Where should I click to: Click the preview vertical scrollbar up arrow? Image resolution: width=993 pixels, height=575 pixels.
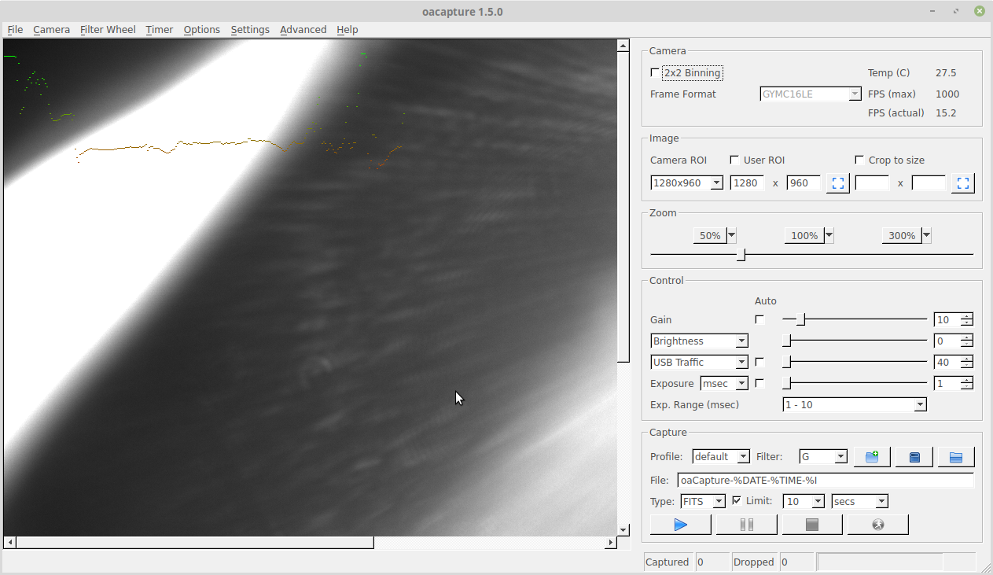[623, 46]
